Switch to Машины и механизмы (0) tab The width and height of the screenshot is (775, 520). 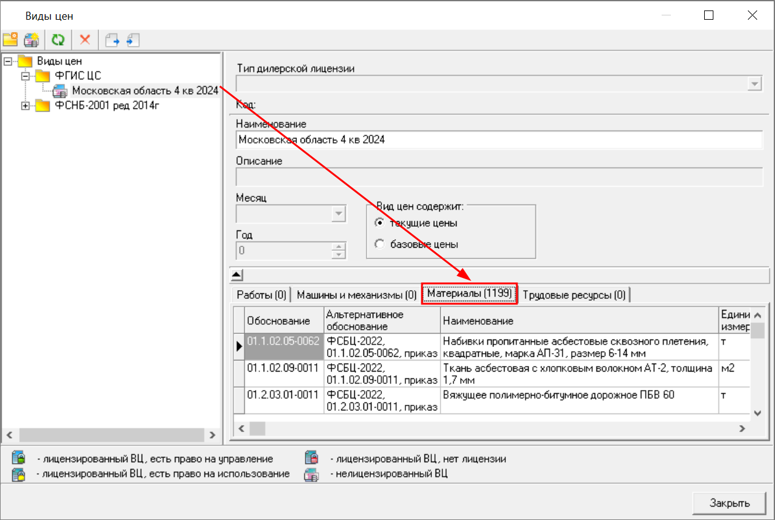(357, 295)
